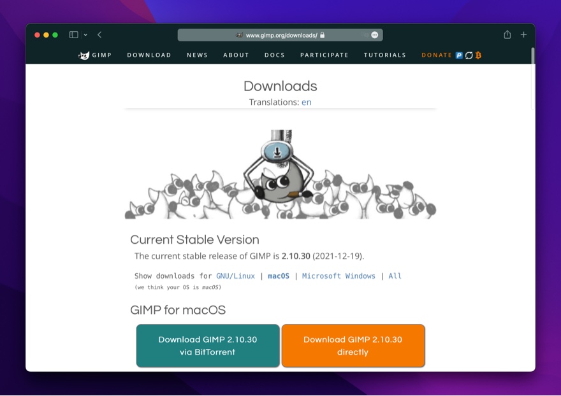The height and width of the screenshot is (396, 561).
Task: Select the 'en' translation link
Action: (x=306, y=103)
